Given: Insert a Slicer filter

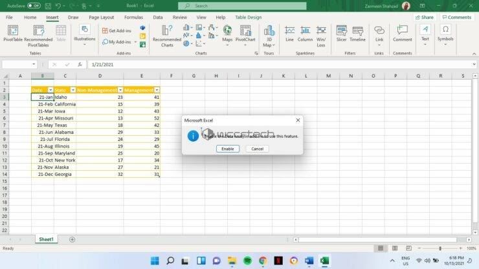Looking at the screenshot, I should pos(341,34).
